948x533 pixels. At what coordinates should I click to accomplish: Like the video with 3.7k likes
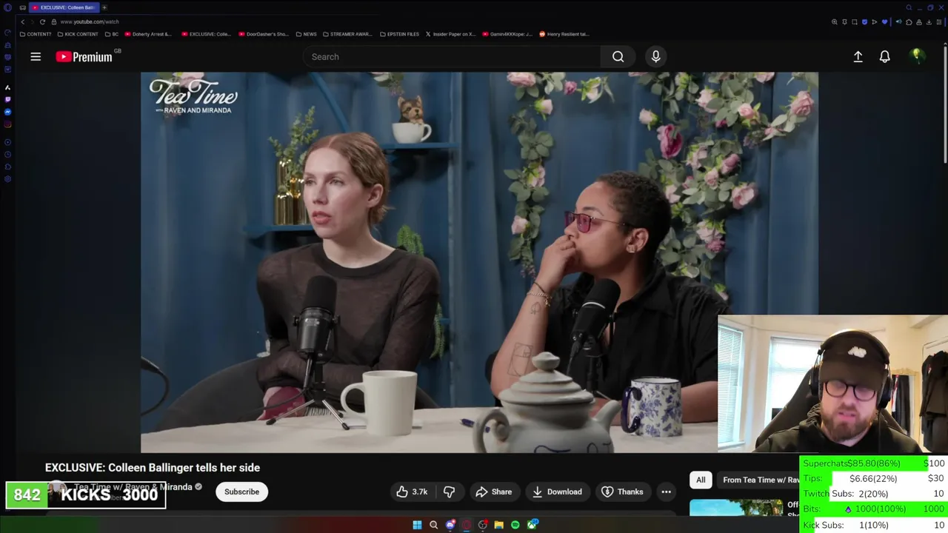pyautogui.click(x=412, y=492)
